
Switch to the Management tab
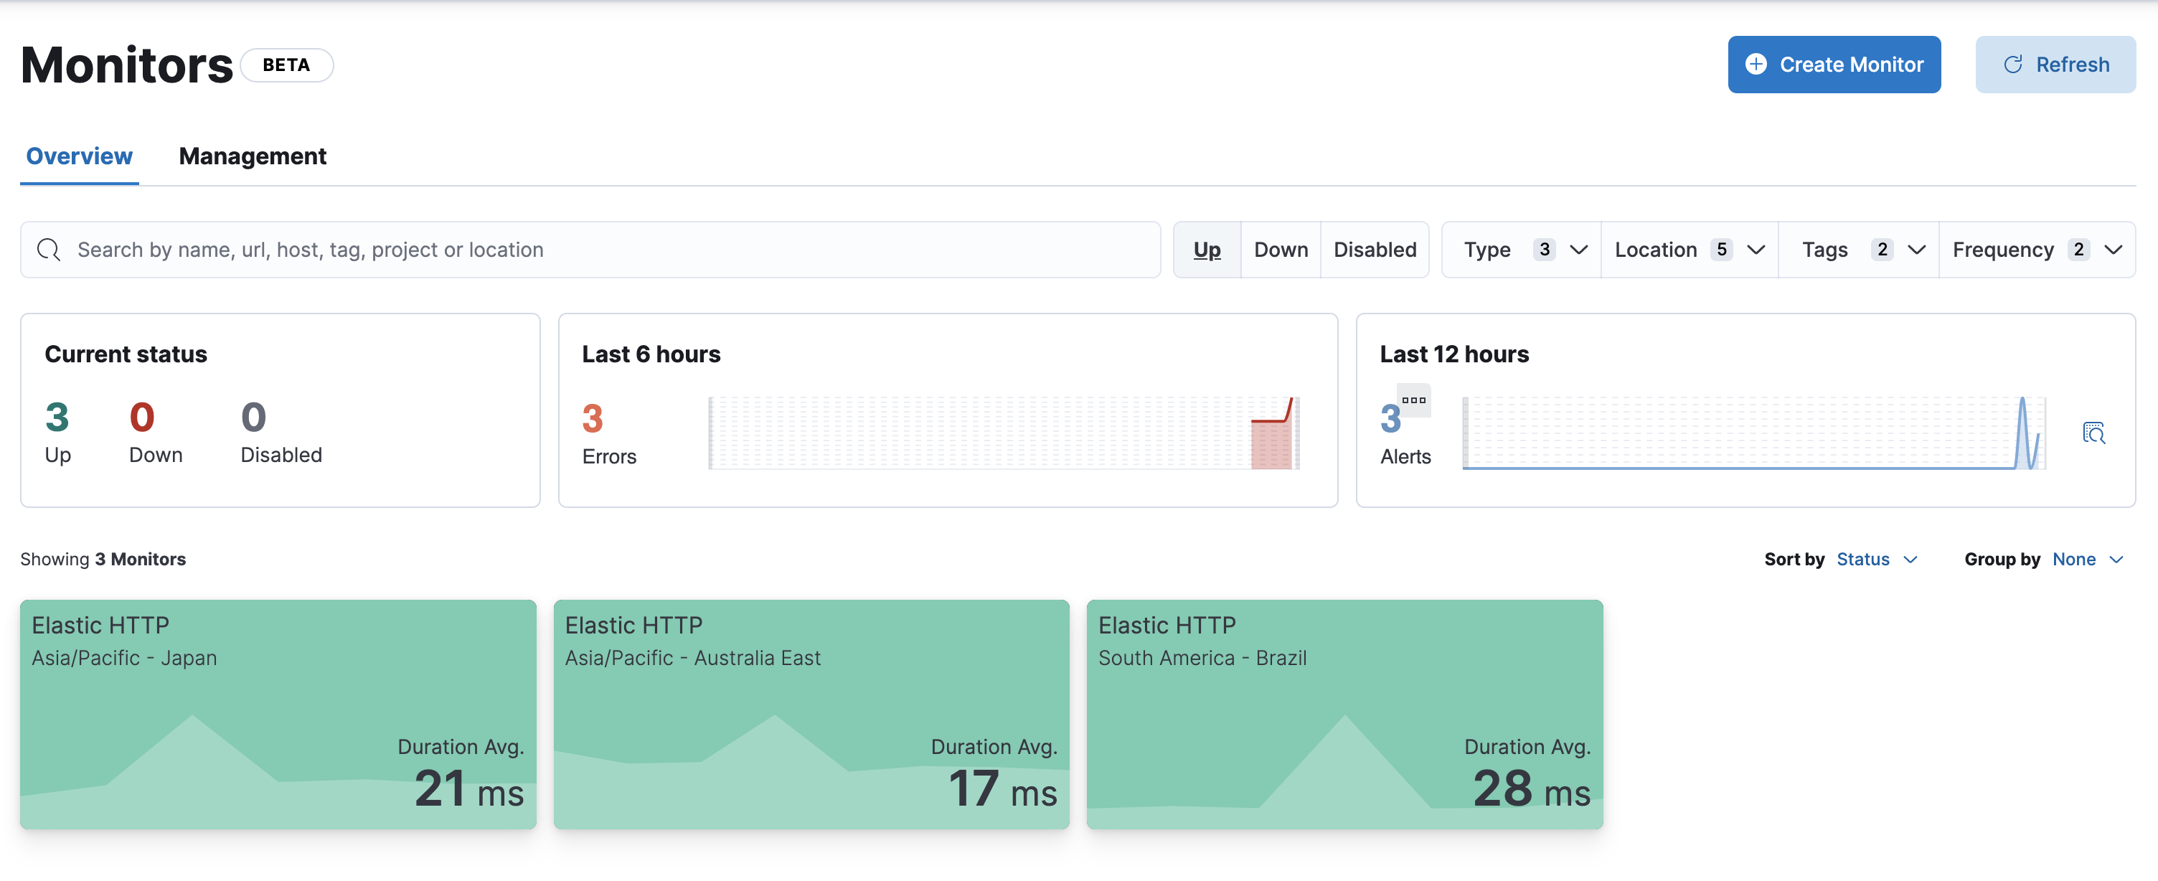pos(252,156)
